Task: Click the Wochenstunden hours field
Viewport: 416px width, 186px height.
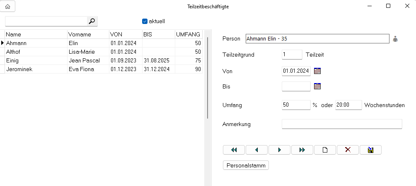Action: pyautogui.click(x=348, y=105)
